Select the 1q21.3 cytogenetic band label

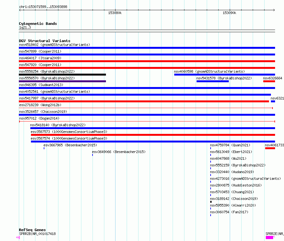pos(25,27)
